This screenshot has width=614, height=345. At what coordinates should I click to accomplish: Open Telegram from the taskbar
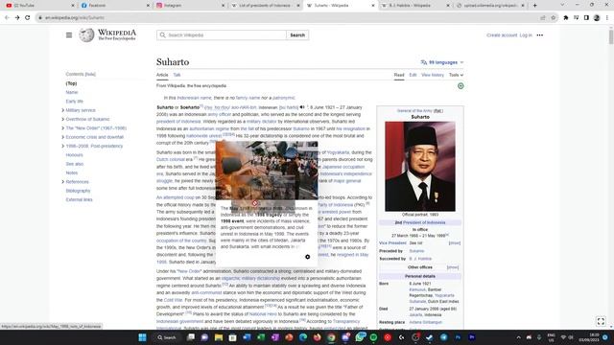click(443, 337)
